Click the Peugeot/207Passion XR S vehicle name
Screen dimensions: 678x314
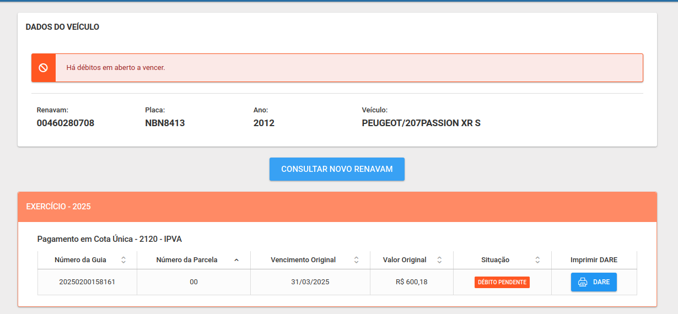coord(421,123)
